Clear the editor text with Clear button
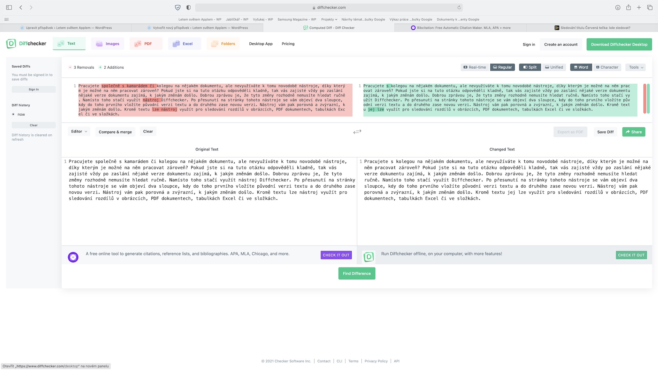658x370 pixels. tap(148, 131)
